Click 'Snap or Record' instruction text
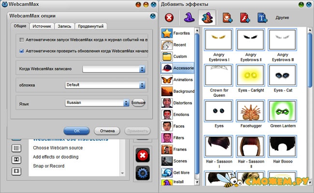The width and height of the screenshot is (314, 193). [49, 166]
